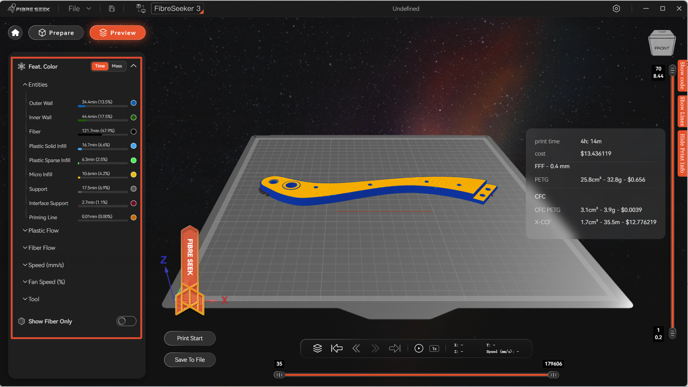Click the FRONT view cube
The width and height of the screenshot is (688, 387).
click(x=662, y=43)
